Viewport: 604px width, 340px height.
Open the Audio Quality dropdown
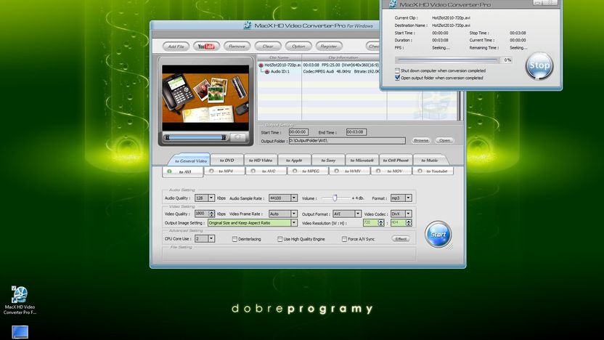pos(211,198)
